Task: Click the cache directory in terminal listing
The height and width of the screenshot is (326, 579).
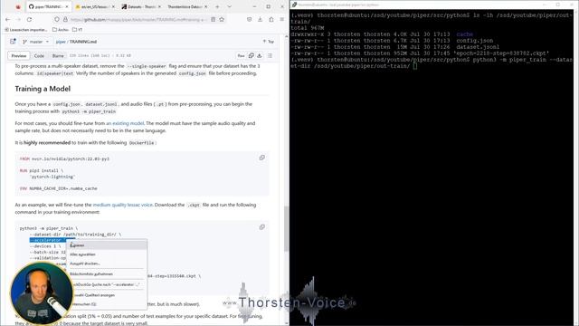Action: click(464, 34)
